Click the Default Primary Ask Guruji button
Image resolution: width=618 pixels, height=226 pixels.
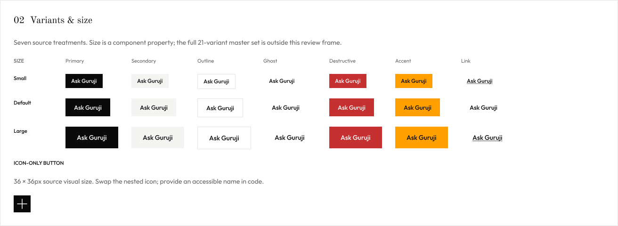coord(88,107)
